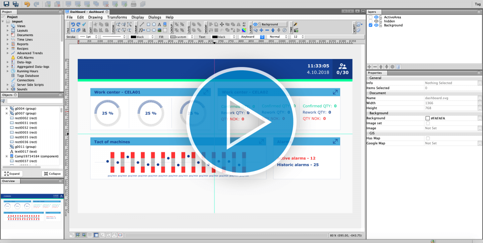Toggle visibility eye of ActiveArea layer
This screenshot has height=243, width=483.
point(376,17)
